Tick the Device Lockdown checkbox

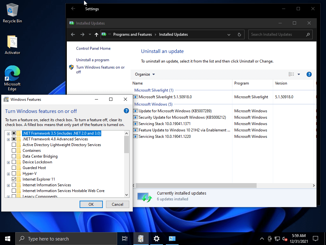pyautogui.click(x=14, y=162)
